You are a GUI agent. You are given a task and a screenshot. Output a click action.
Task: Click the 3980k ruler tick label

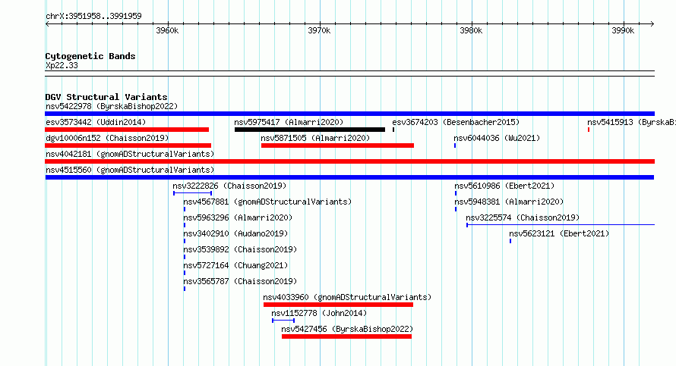click(x=471, y=30)
